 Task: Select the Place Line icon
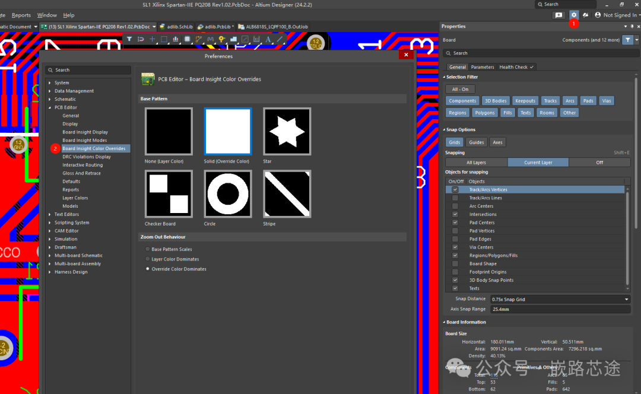280,39
